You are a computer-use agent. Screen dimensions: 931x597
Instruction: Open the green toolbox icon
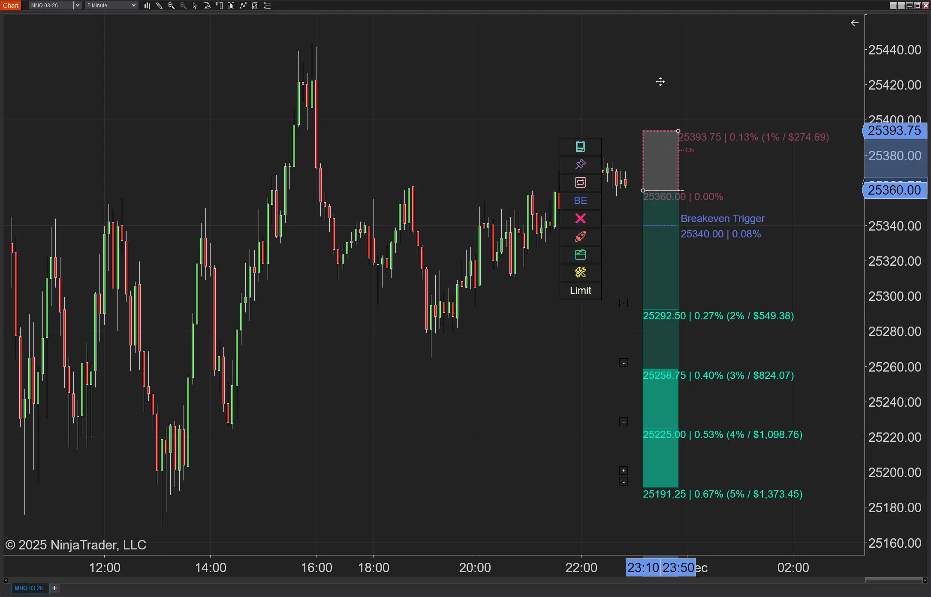coord(580,255)
